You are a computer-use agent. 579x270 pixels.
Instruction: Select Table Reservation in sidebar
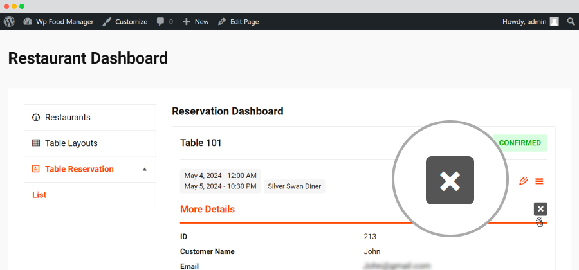90,169
